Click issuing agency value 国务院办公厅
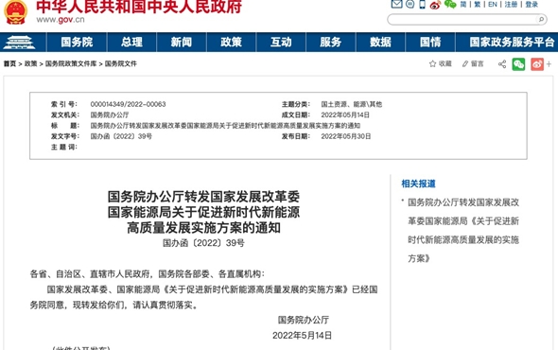The image size is (558, 350). (x=110, y=115)
